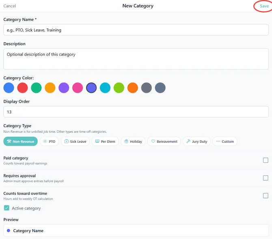272x239 pixels.
Task: Click the New Category title
Action: (138, 6)
